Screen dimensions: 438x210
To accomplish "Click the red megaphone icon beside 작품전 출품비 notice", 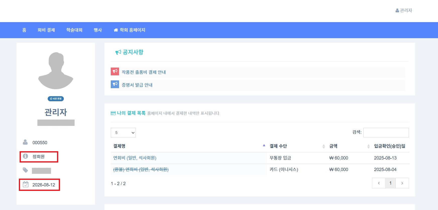I will [x=115, y=72].
